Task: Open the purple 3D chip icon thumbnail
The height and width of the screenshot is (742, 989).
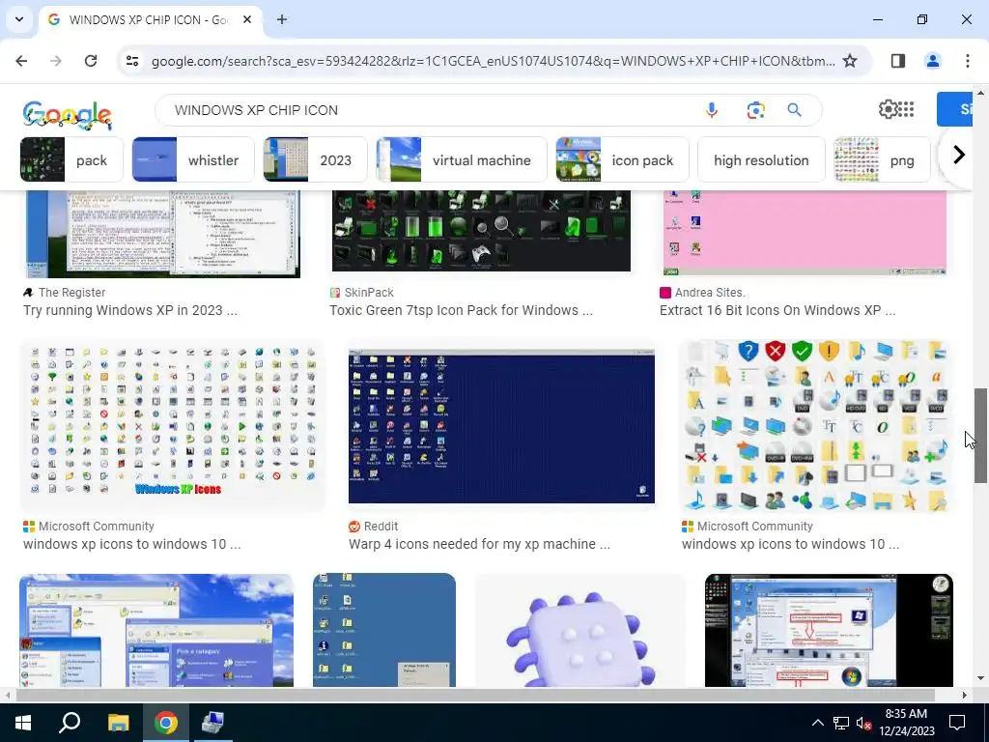Action: coord(579,631)
